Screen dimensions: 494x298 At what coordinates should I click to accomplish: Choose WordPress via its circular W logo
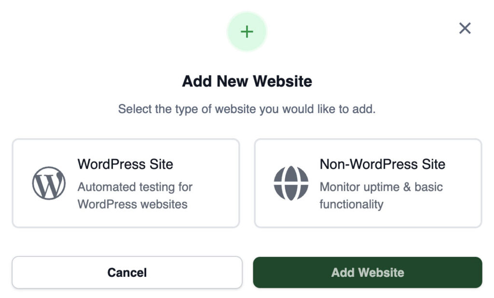coord(49,183)
